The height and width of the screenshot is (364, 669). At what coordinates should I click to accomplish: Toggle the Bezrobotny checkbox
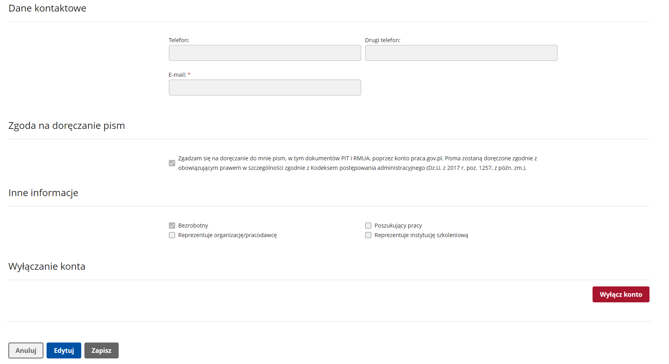(172, 226)
